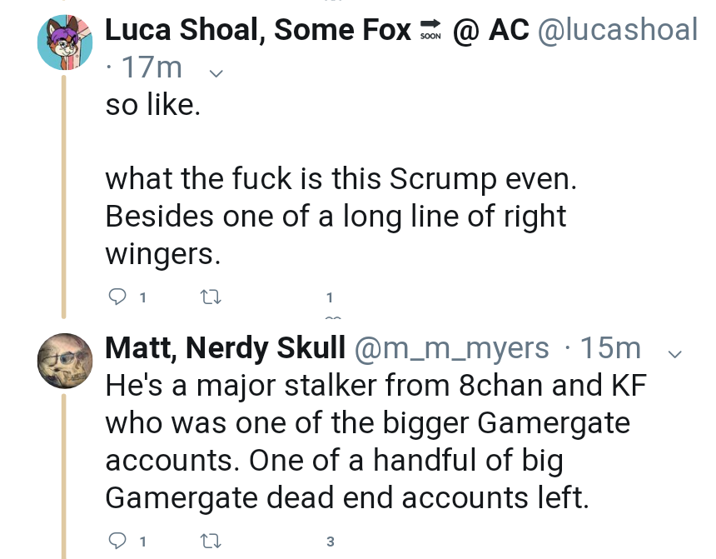This screenshot has width=716, height=559.
Task: Open the 17m timestamp permalink
Action: (x=152, y=67)
